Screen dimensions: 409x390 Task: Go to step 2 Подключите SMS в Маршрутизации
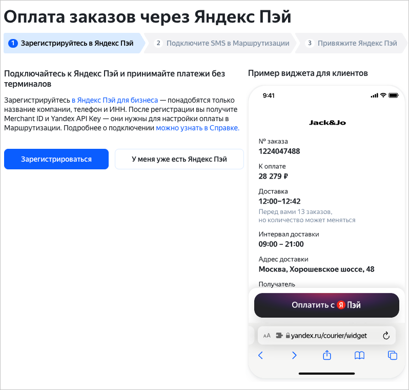tap(222, 43)
